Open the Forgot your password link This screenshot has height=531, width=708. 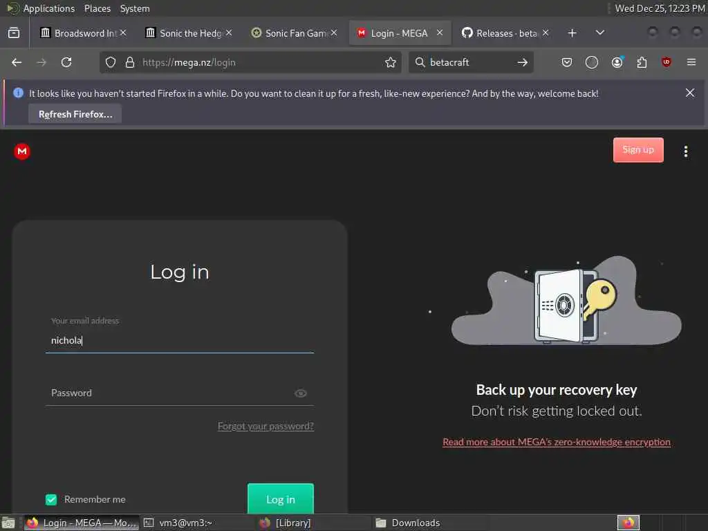(x=265, y=426)
